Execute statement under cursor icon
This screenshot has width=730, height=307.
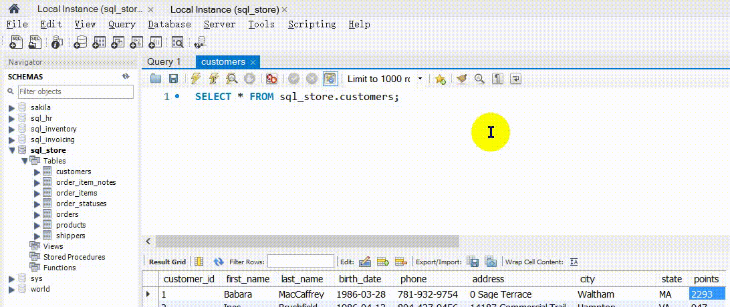click(x=214, y=79)
